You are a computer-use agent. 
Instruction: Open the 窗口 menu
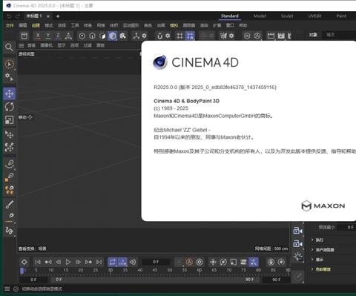pos(230,25)
